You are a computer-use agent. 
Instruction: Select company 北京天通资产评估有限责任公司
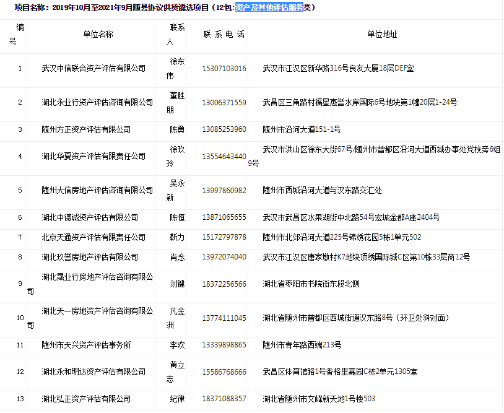click(x=93, y=237)
